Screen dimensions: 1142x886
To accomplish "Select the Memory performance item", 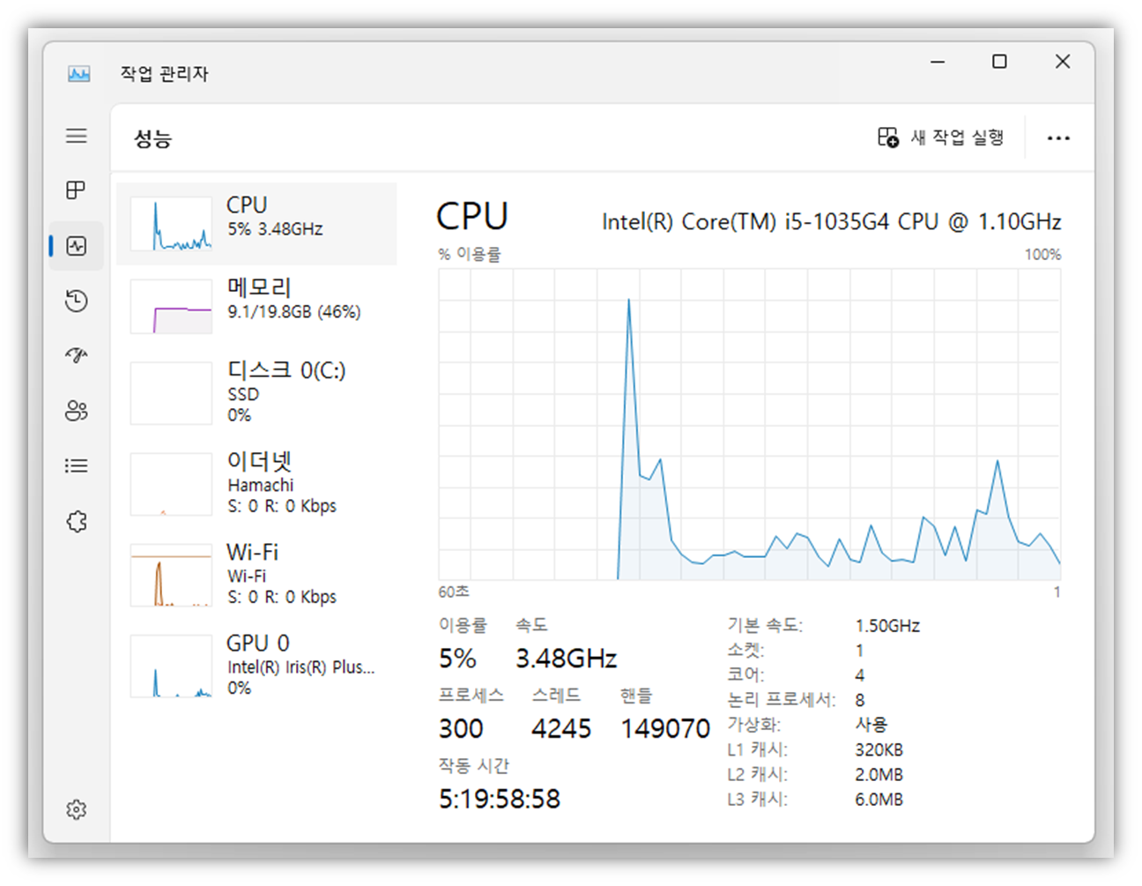I will pyautogui.click(x=256, y=306).
